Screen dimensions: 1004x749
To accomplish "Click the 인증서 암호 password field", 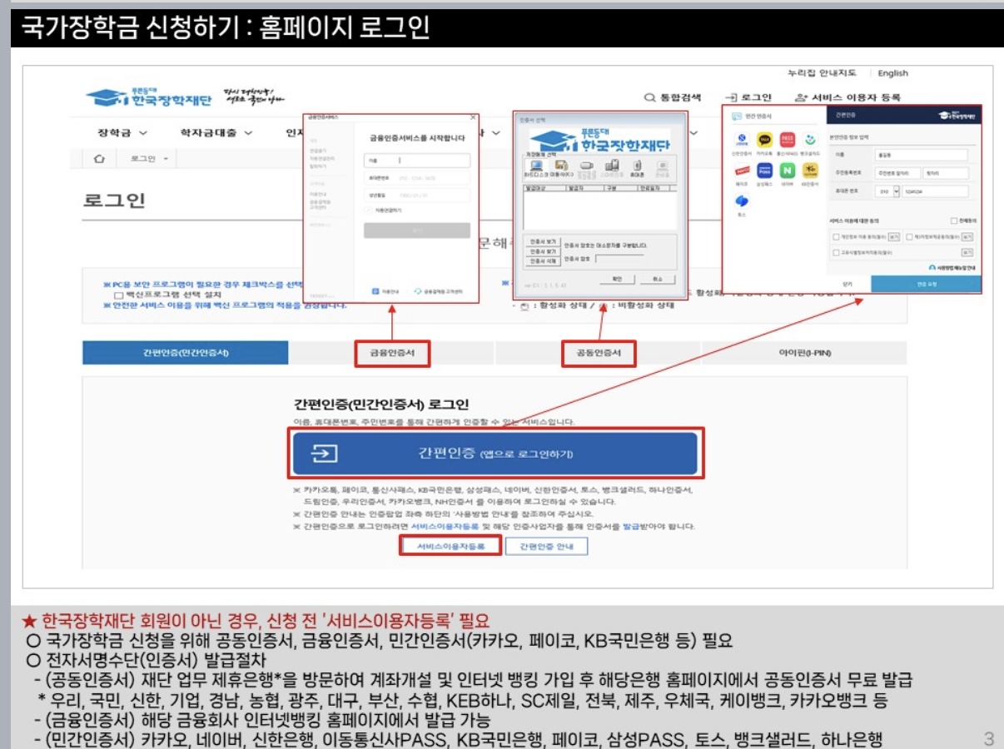I will click(x=619, y=259).
